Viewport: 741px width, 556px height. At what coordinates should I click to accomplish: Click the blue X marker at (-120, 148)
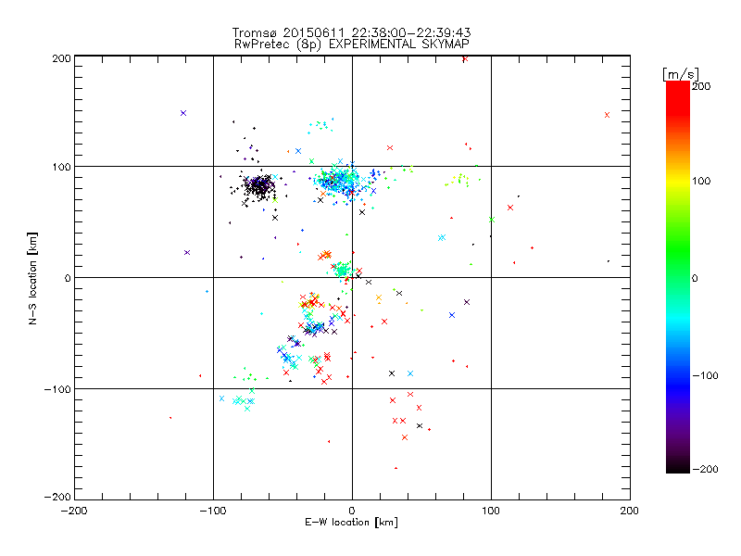[x=183, y=113]
